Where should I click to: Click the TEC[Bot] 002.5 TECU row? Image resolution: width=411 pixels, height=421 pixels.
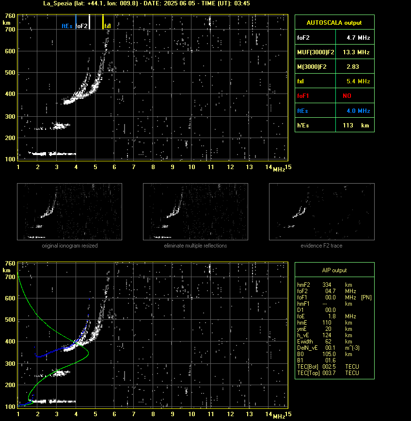tap(328, 367)
